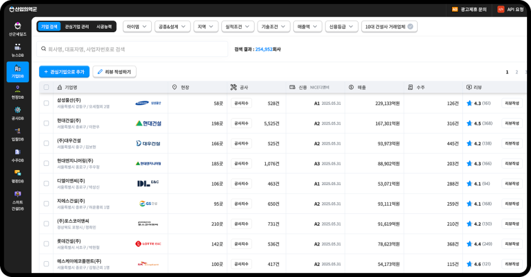Click the 광고제휴 문의 AD icon
Viewport: 531px width, 277px height.
(x=455, y=9)
